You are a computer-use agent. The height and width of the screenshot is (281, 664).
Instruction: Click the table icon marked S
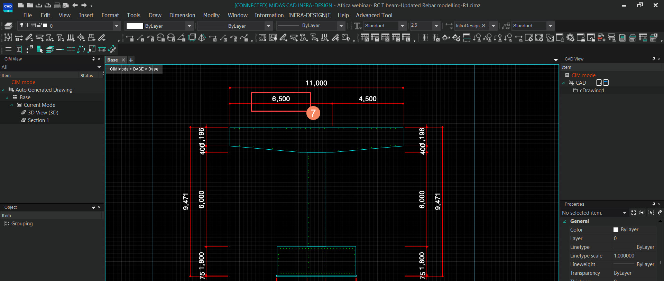coord(385,38)
